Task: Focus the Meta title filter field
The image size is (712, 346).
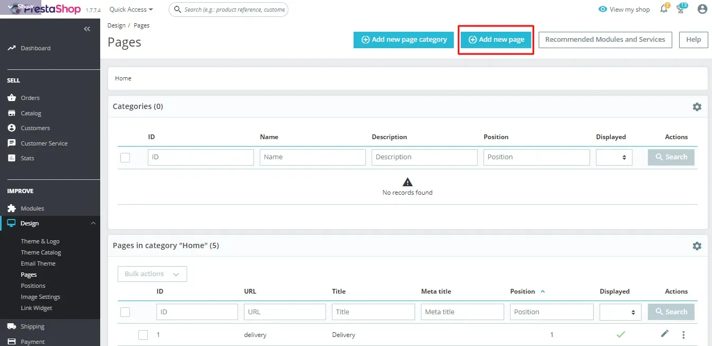Action: tap(462, 312)
